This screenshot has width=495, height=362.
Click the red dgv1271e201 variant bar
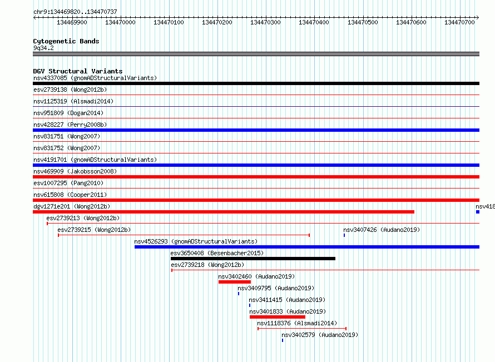pyautogui.click(x=224, y=212)
